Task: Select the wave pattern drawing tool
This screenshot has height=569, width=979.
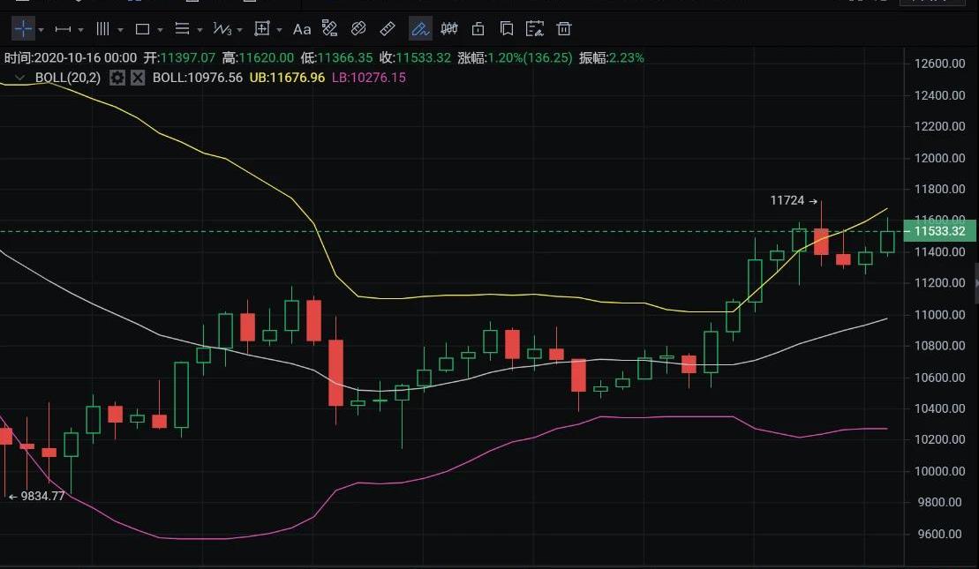Action: [x=222, y=29]
